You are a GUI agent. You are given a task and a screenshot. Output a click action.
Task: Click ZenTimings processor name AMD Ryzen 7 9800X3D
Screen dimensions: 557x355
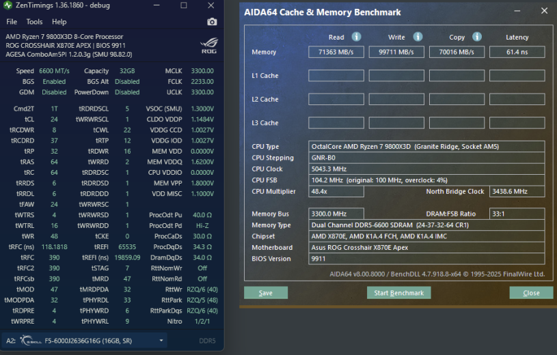[64, 37]
